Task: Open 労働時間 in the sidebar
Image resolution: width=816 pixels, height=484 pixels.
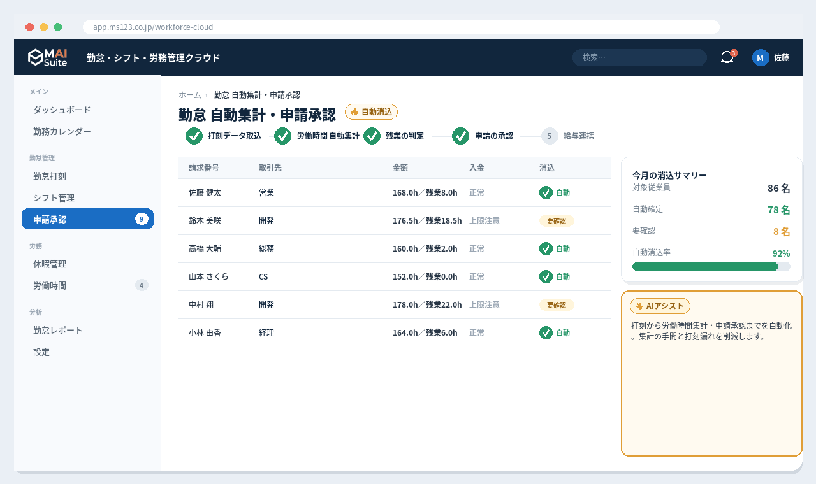Action: [x=87, y=285]
